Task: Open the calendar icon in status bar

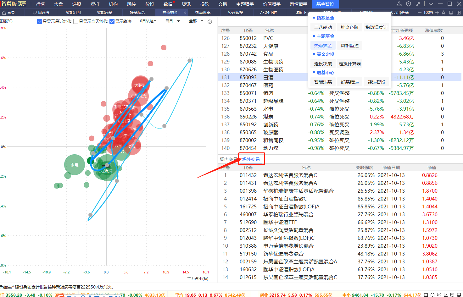Action: click(426, 295)
